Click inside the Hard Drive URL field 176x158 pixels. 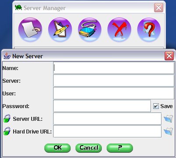pyautogui.click(x=108, y=131)
